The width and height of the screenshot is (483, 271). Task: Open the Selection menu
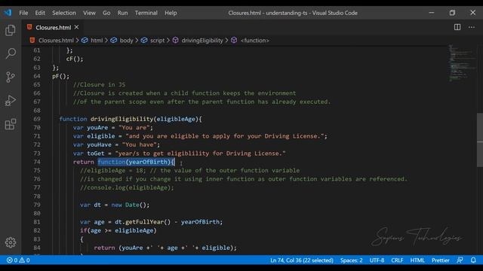click(x=64, y=13)
